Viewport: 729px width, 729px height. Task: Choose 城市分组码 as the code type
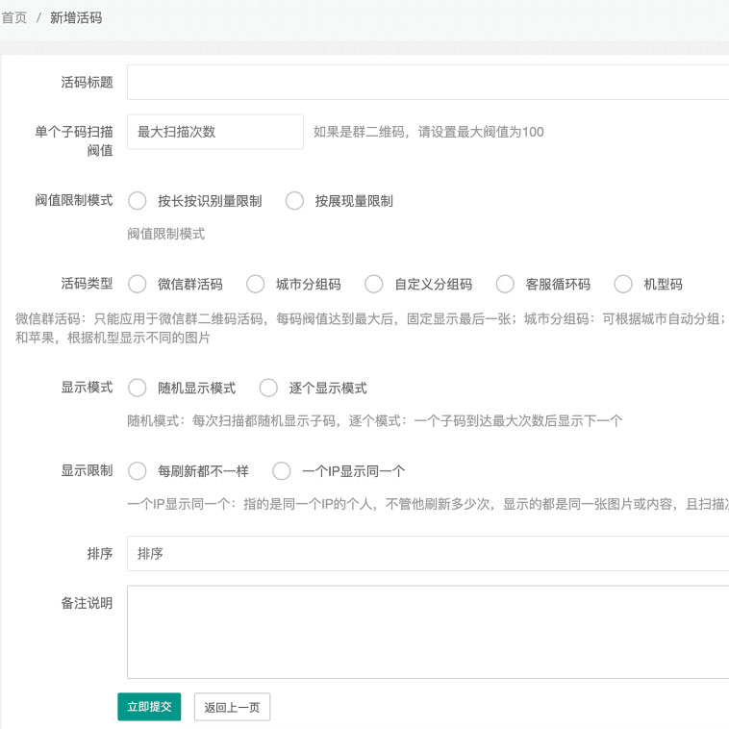pyautogui.click(x=256, y=284)
